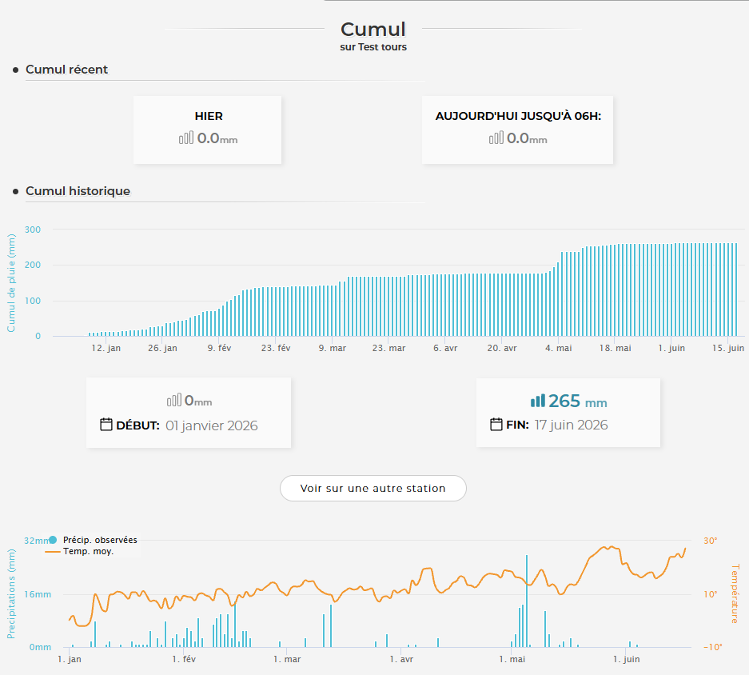Click the blue bars icon beside 265 mm
This screenshot has height=675, width=749.
point(538,401)
